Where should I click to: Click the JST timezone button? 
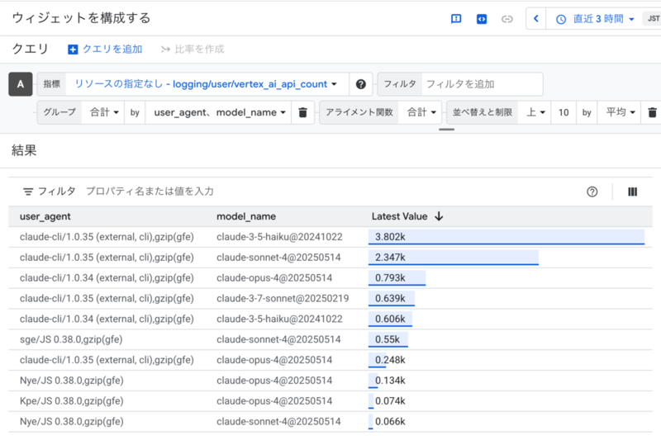(x=653, y=18)
